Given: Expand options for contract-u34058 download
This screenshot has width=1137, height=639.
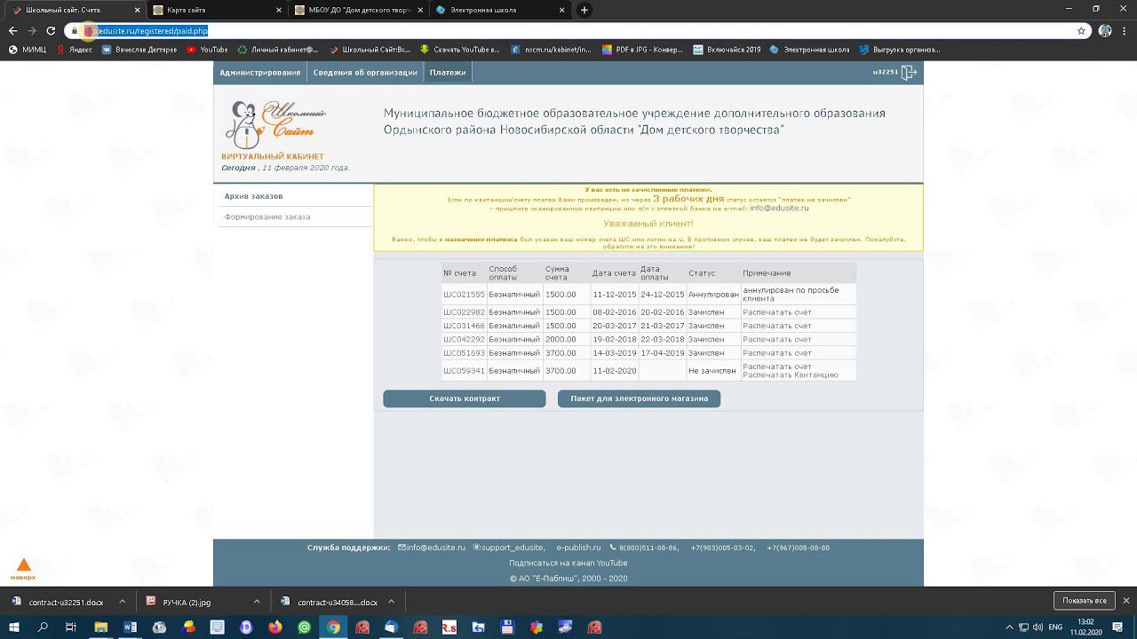Looking at the screenshot, I should click(x=391, y=602).
